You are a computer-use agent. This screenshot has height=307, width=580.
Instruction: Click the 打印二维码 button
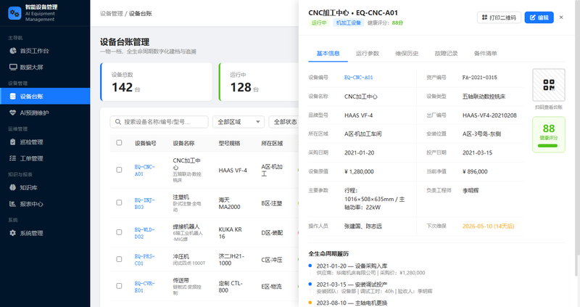499,17
